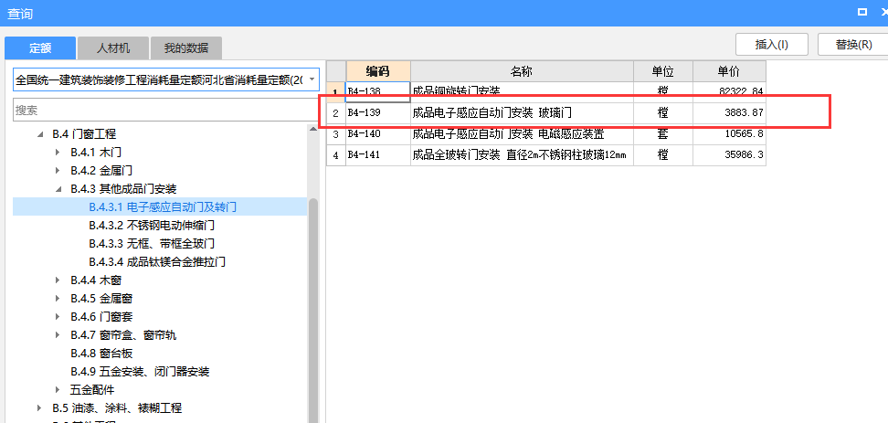The image size is (888, 423).
Task: Open the 人材机 tab
Action: (x=112, y=48)
